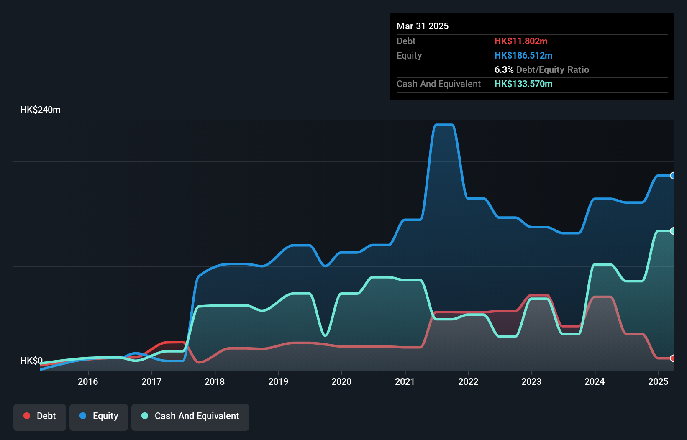The width and height of the screenshot is (687, 440).
Task: Click the 2016 x-axis label
Action: click(x=88, y=381)
